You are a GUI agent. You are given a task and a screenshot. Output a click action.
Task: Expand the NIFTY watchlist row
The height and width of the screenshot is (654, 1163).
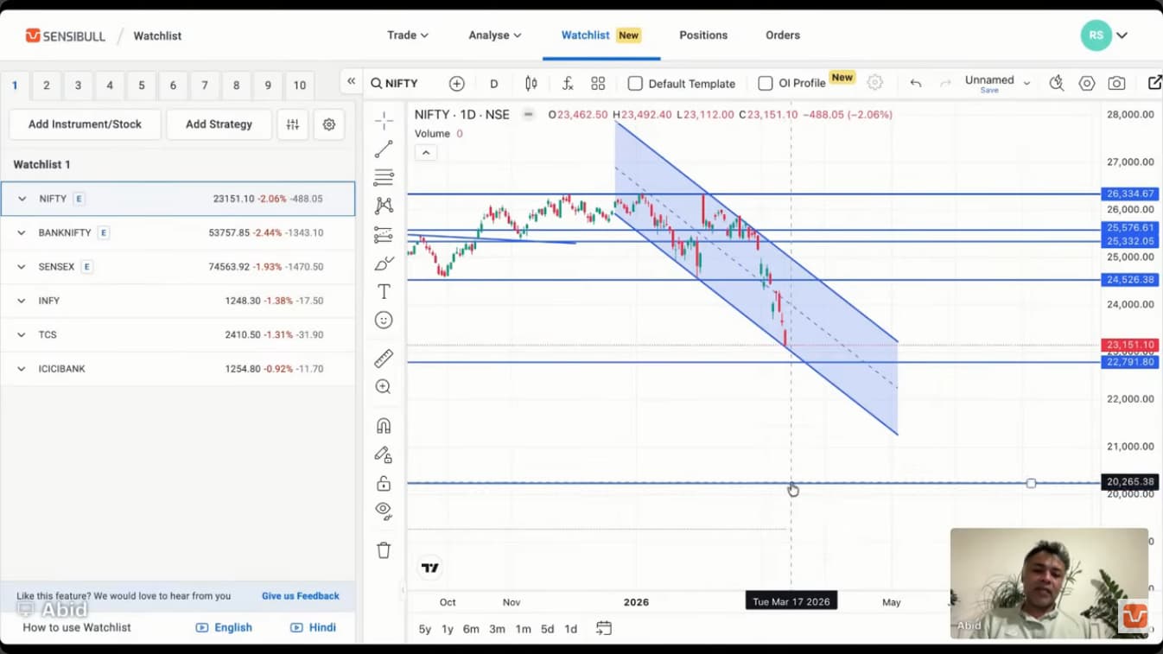tap(22, 199)
